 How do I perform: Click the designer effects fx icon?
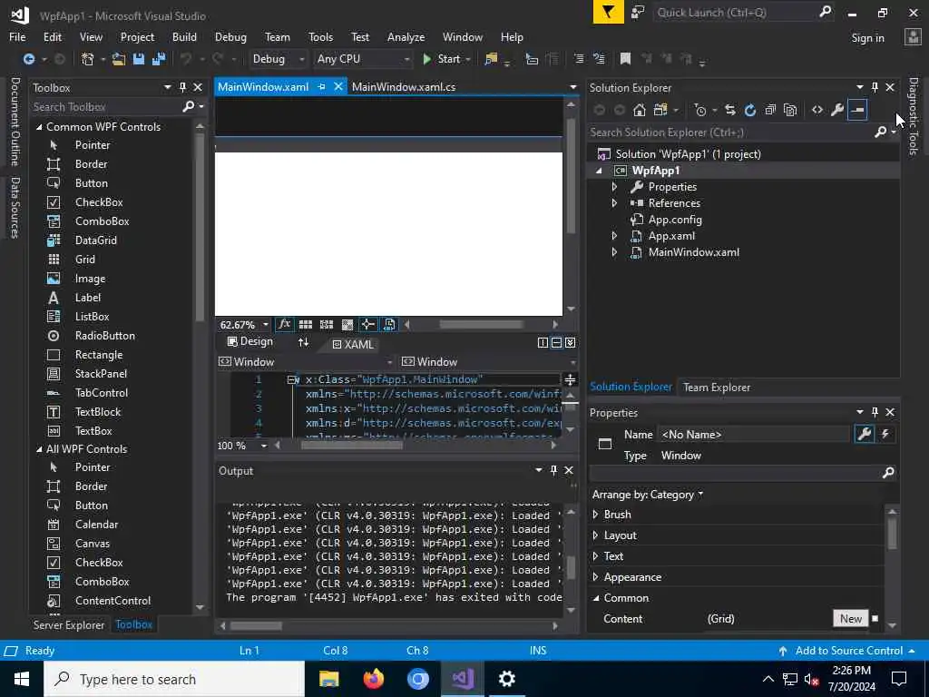coord(284,324)
